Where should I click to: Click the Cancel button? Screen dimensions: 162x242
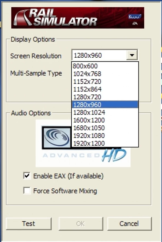[129, 224]
